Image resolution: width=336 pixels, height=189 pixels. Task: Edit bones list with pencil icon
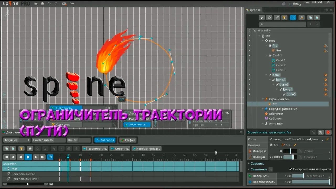327,139
